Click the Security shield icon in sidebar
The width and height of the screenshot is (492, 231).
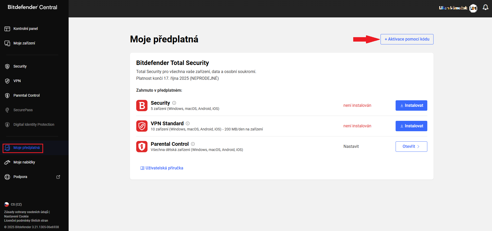7,66
